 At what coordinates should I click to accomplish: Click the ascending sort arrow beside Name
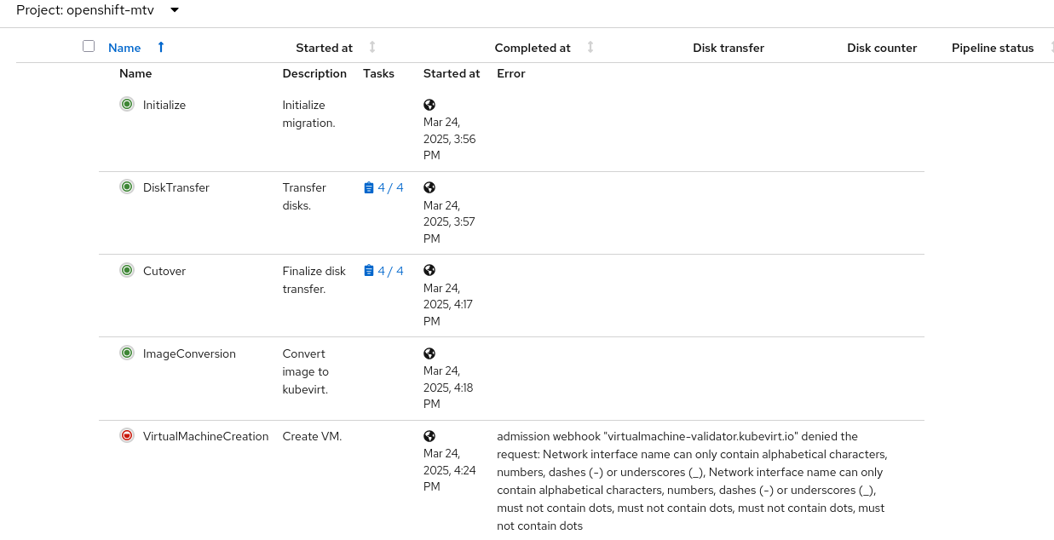coord(161,48)
